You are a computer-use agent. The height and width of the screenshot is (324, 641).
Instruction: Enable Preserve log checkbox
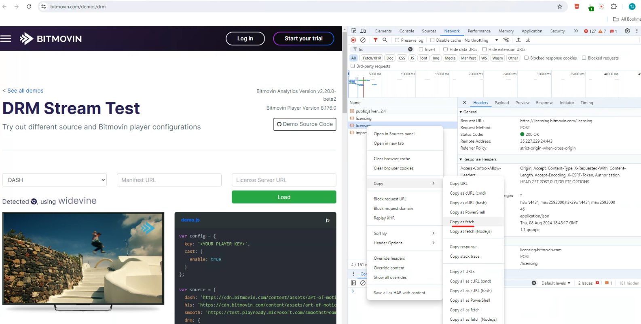397,40
